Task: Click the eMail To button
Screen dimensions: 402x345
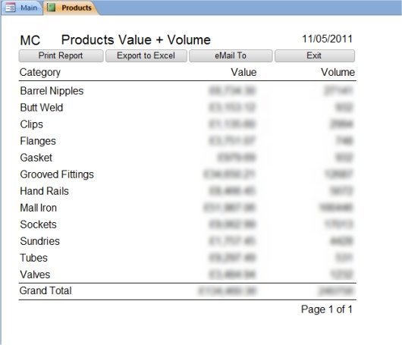Action: [x=231, y=55]
